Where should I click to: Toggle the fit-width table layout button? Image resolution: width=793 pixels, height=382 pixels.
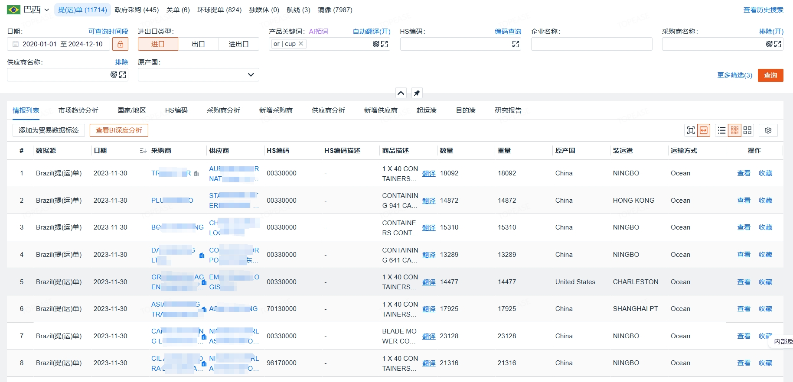[704, 130]
